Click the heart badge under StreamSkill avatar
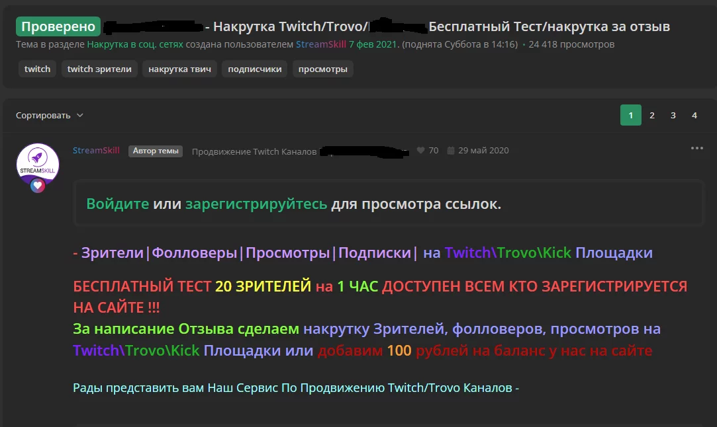 [38, 186]
